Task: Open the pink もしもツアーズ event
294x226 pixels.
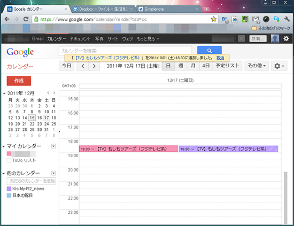Action: [128, 149]
